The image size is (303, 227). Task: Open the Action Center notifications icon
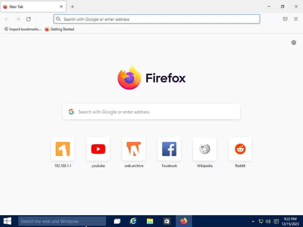tap(276, 221)
